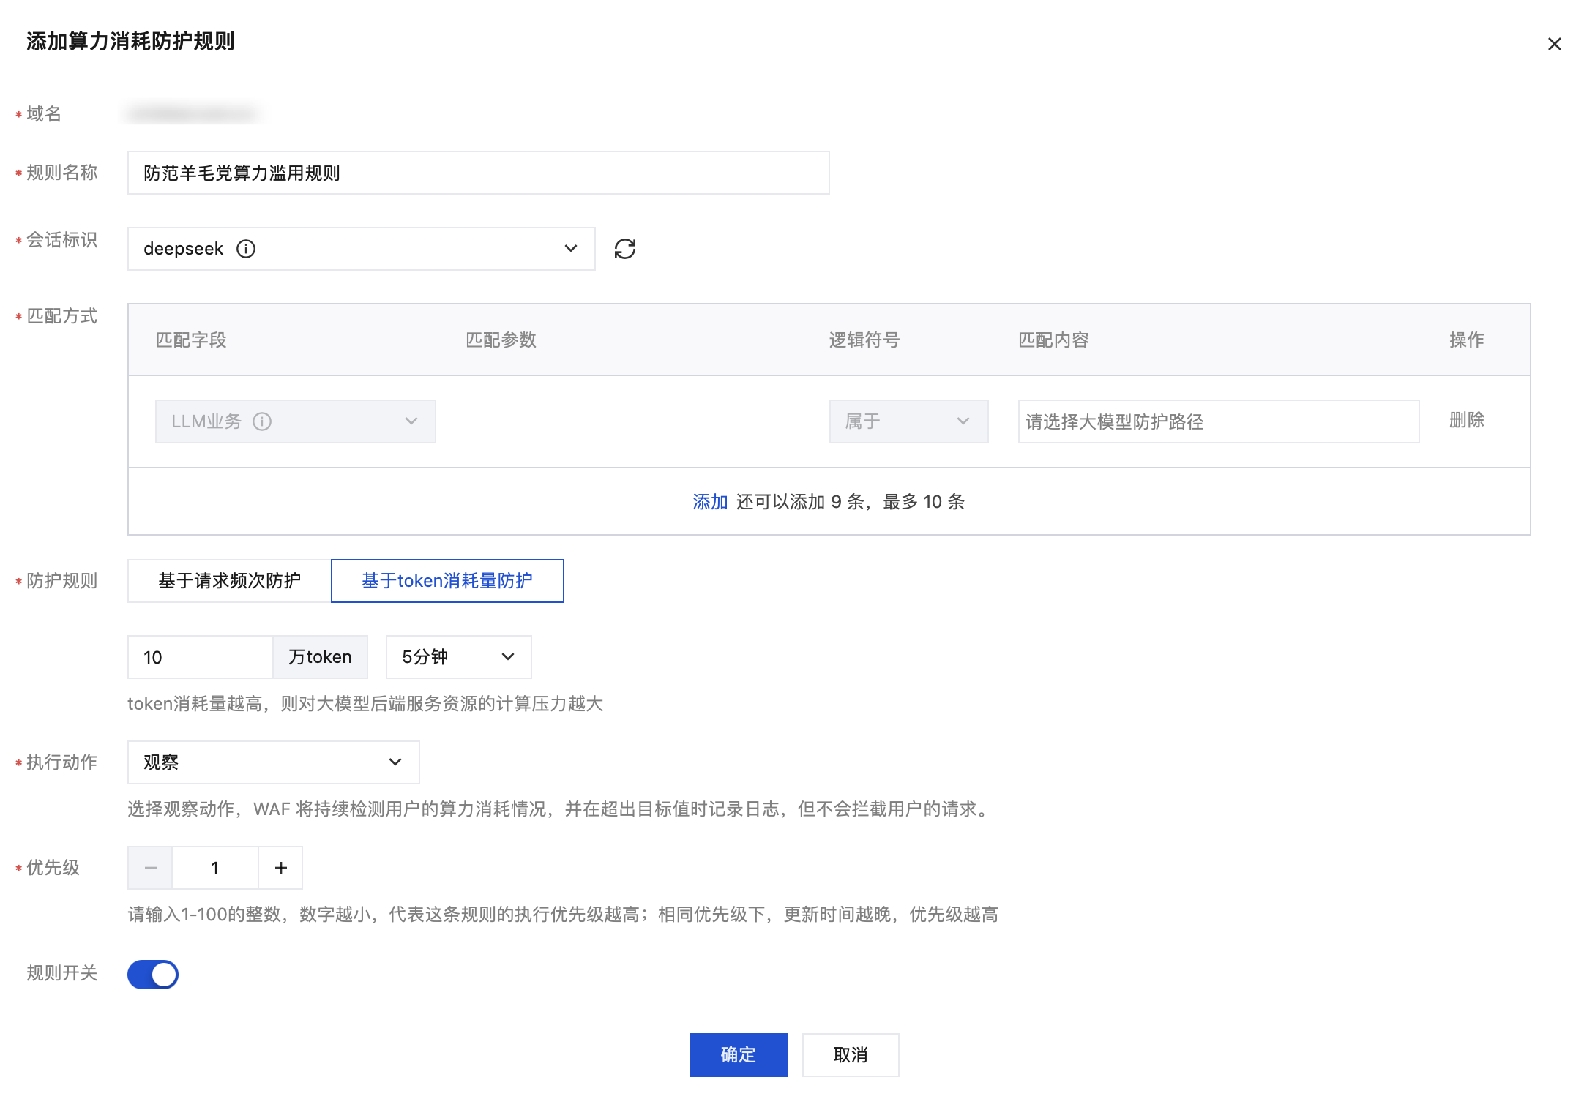1584x1099 pixels.
Task: Click the info icon next to LLM业务
Action: point(262,421)
